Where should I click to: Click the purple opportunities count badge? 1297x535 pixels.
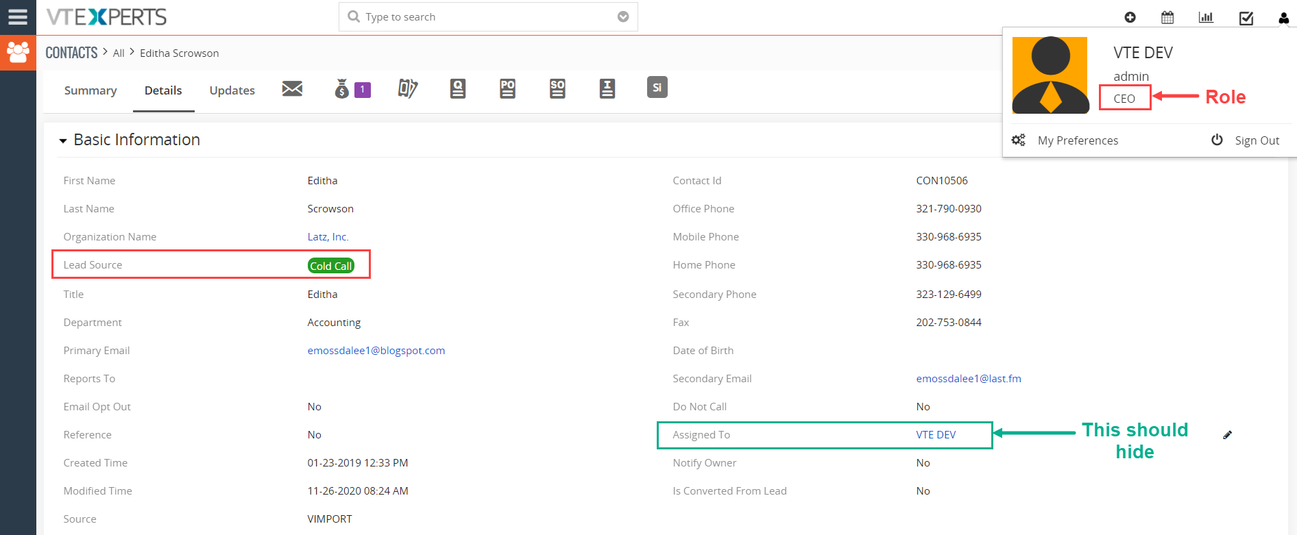(x=363, y=90)
